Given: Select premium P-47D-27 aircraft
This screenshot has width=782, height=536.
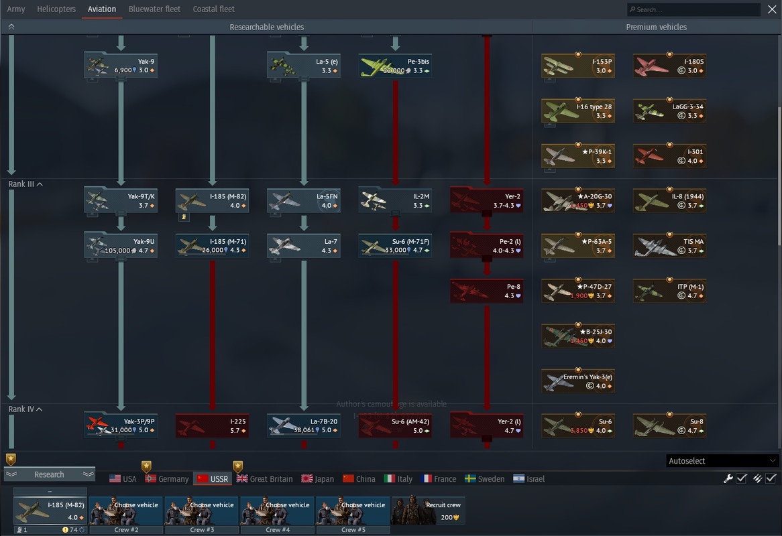Looking at the screenshot, I should (x=578, y=290).
